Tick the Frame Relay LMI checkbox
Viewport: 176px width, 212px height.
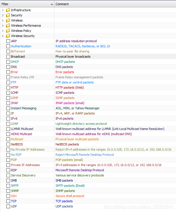pyautogui.click(x=8, y=77)
